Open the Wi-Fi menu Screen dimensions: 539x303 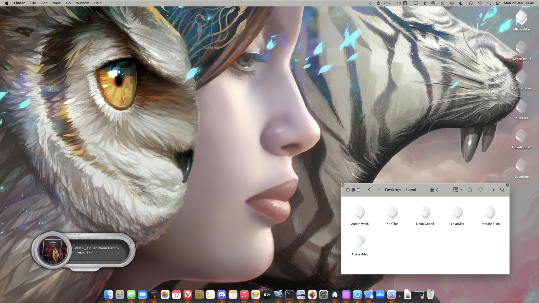pos(480,3)
